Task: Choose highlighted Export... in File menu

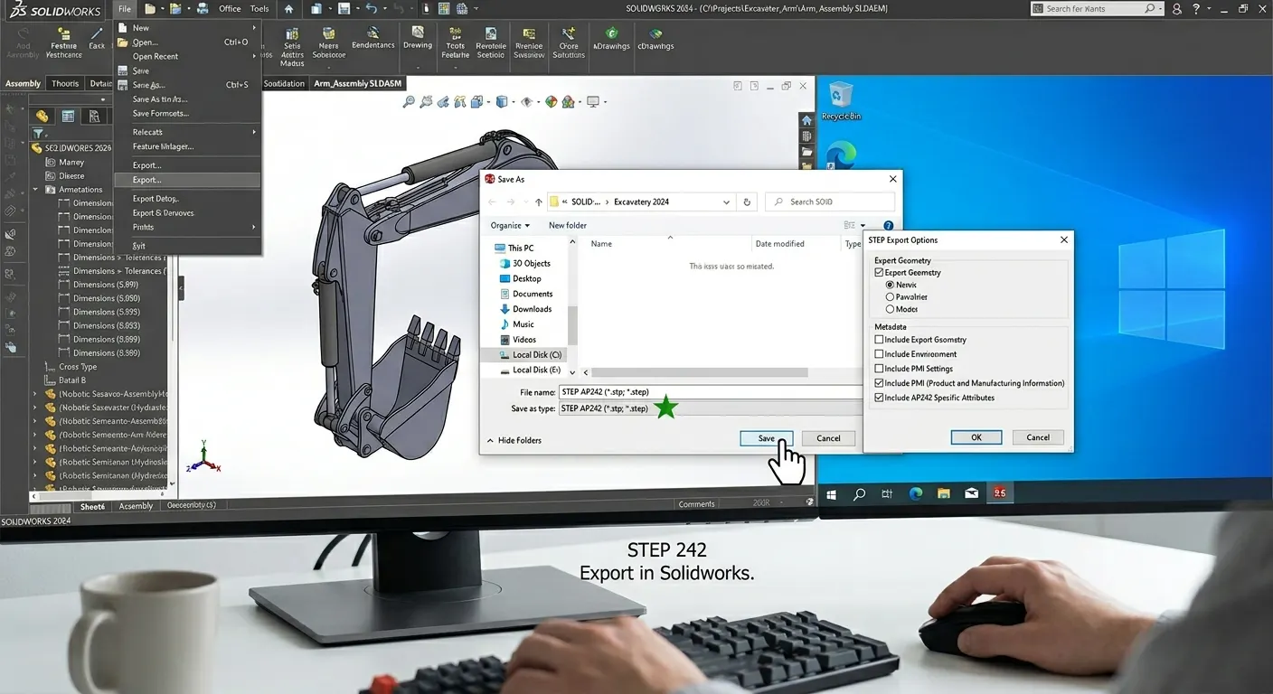Action: pos(187,180)
